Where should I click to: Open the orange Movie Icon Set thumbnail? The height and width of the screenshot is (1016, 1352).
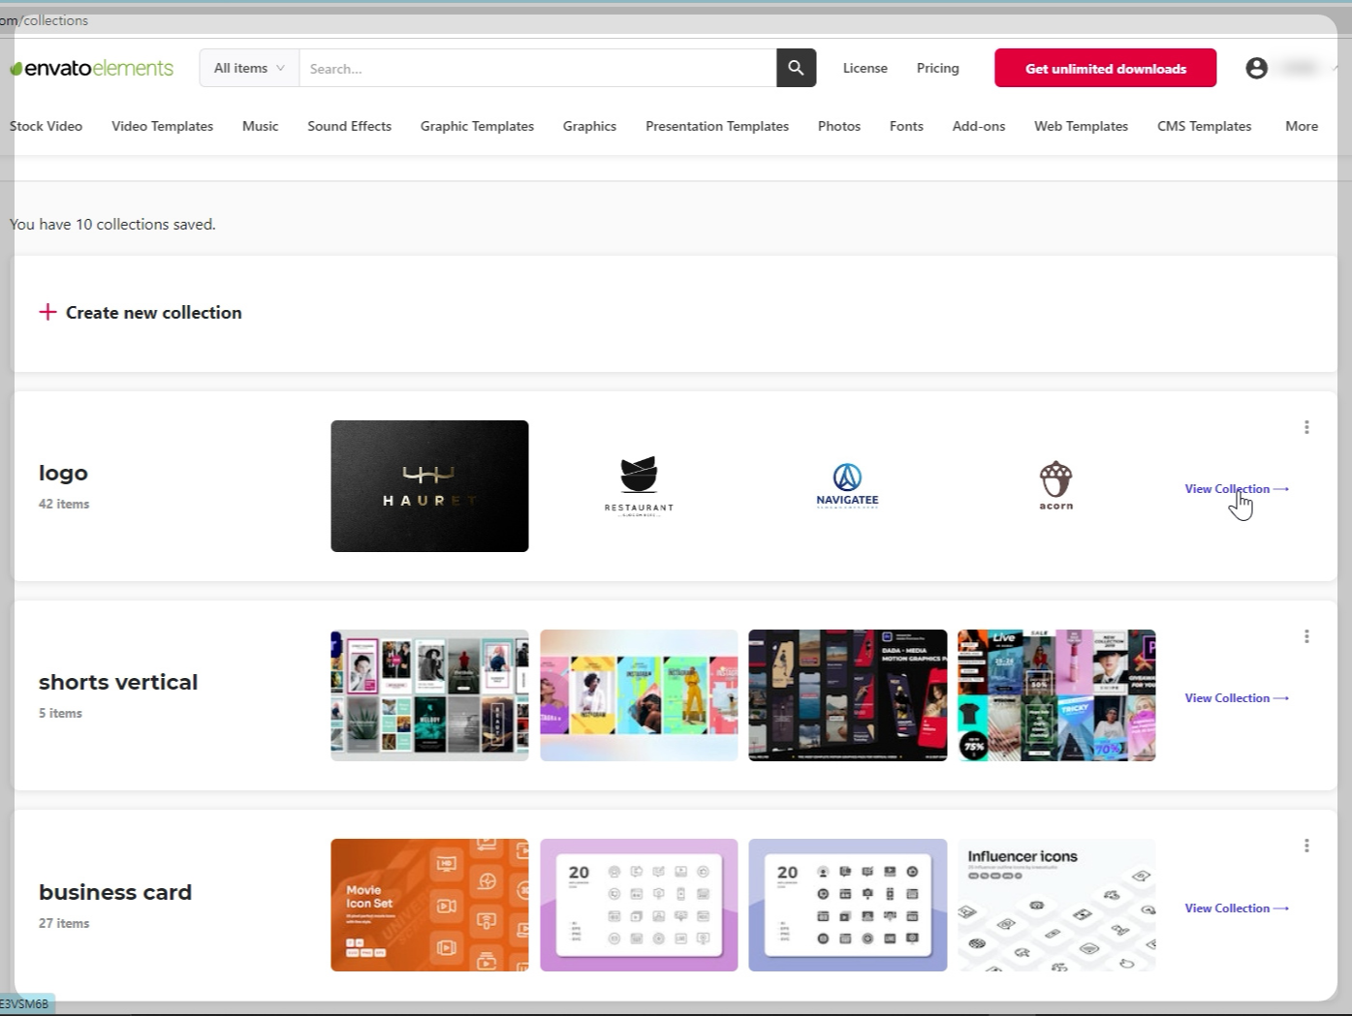[429, 905]
